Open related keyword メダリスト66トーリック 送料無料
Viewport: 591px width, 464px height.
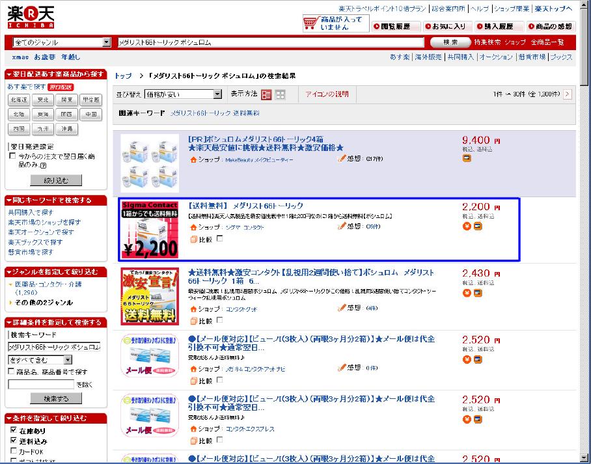click(x=214, y=113)
